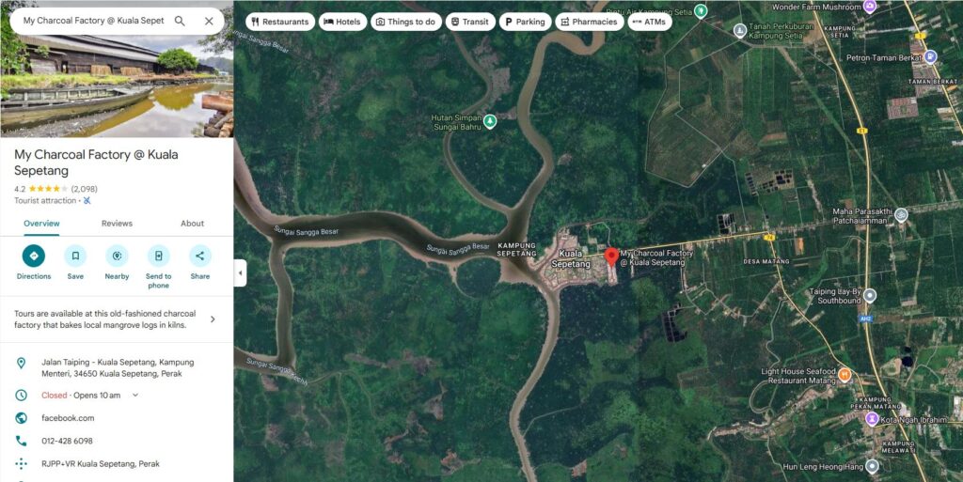Save this place using the bookmark icon

click(x=75, y=256)
